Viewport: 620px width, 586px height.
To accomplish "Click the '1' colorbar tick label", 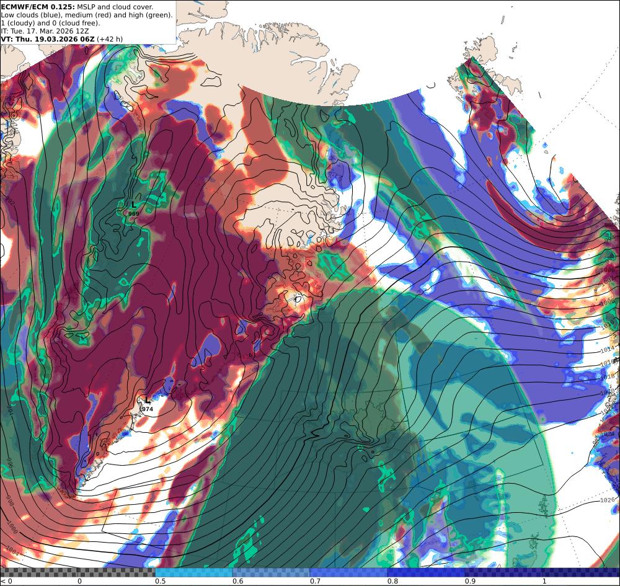I will 544,581.
